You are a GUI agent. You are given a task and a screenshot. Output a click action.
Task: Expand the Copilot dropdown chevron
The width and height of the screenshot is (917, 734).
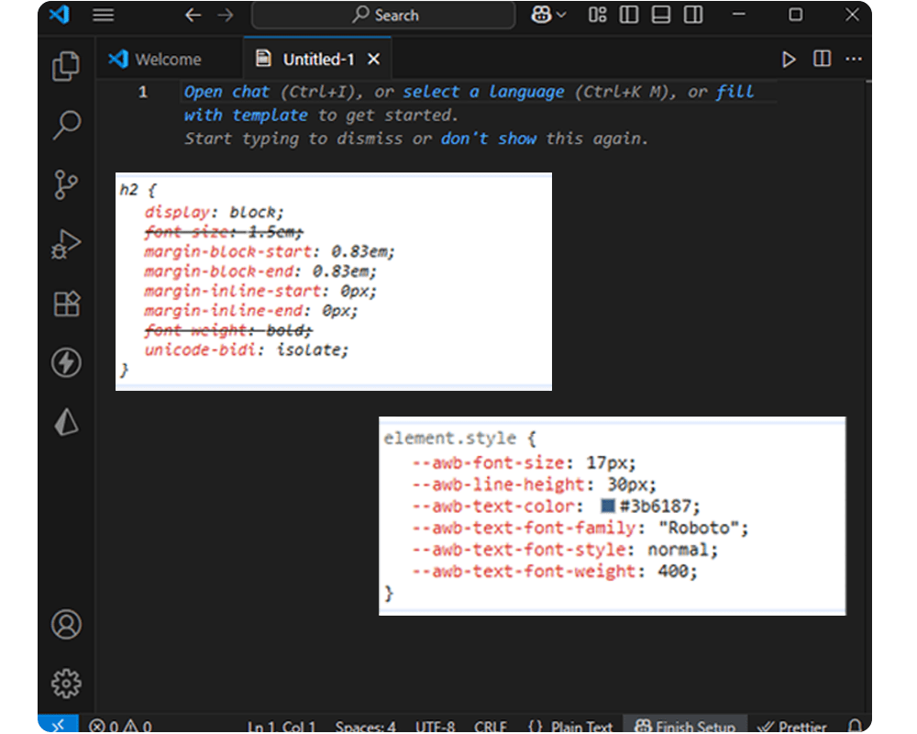tap(561, 15)
